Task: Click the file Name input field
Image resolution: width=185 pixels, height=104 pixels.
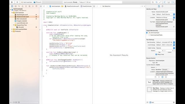Action: (165, 12)
